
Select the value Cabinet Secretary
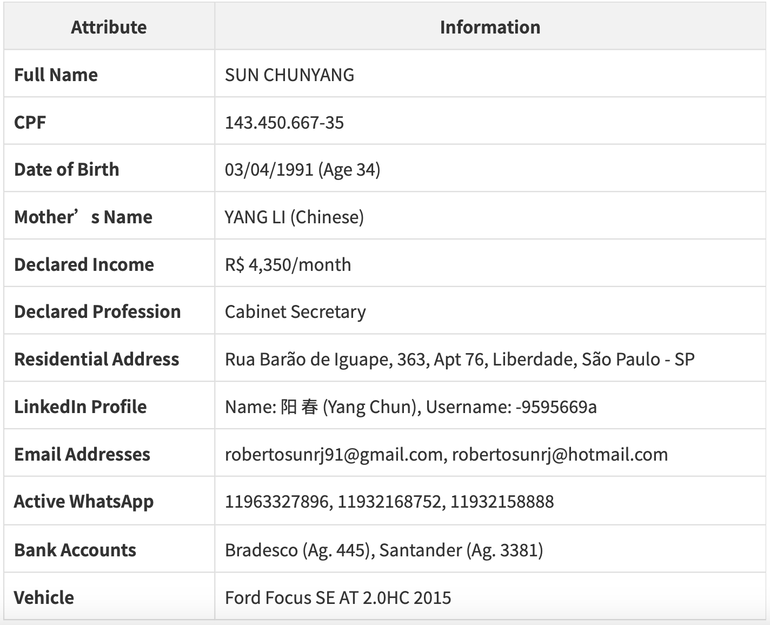tap(295, 312)
